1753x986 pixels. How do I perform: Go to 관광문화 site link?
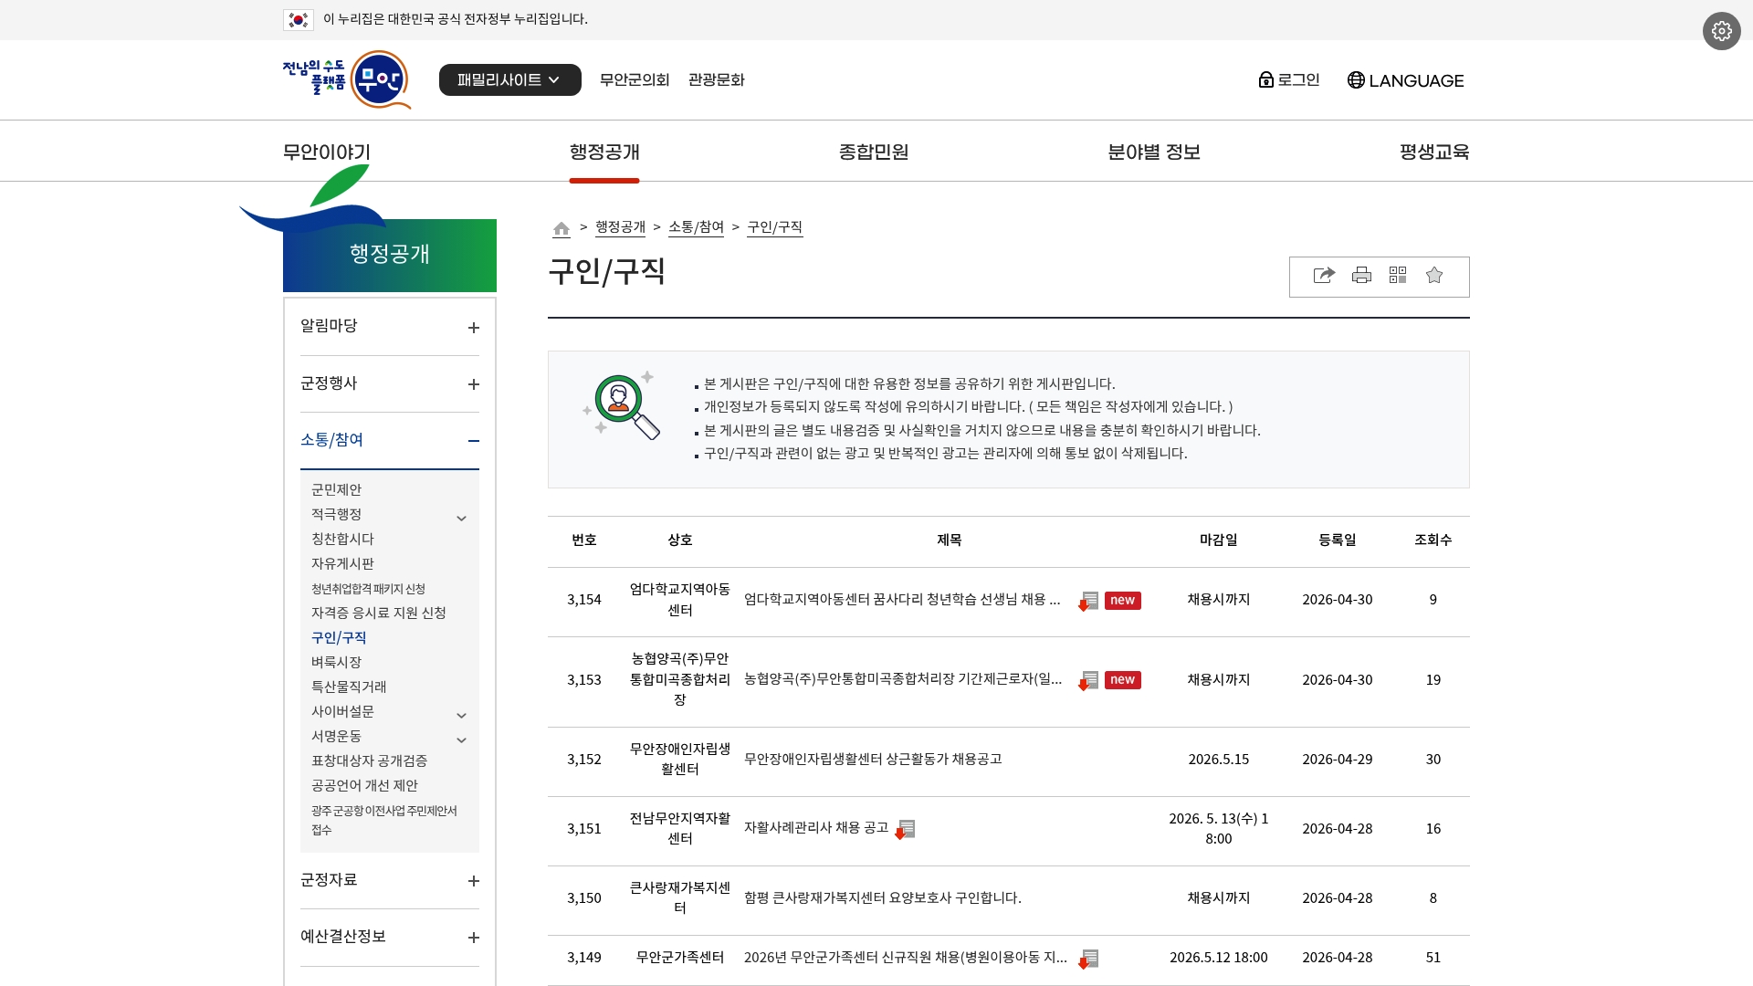tap(716, 80)
